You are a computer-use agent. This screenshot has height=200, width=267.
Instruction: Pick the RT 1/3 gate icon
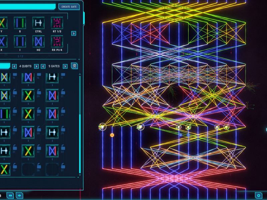[57, 23]
